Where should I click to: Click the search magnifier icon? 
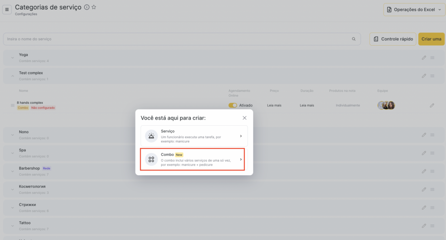click(x=354, y=39)
